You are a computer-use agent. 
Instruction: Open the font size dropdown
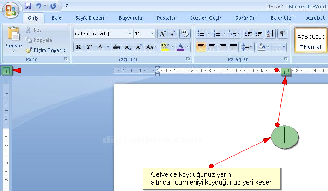152,34
